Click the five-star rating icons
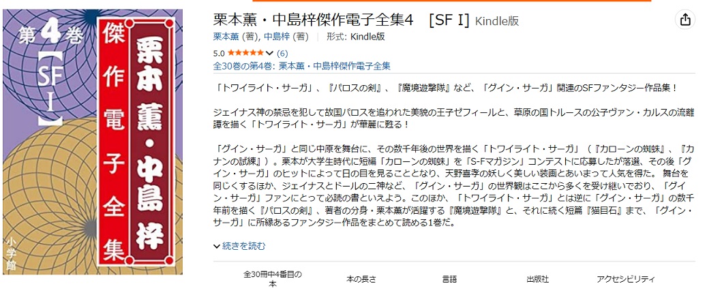 click(245, 53)
